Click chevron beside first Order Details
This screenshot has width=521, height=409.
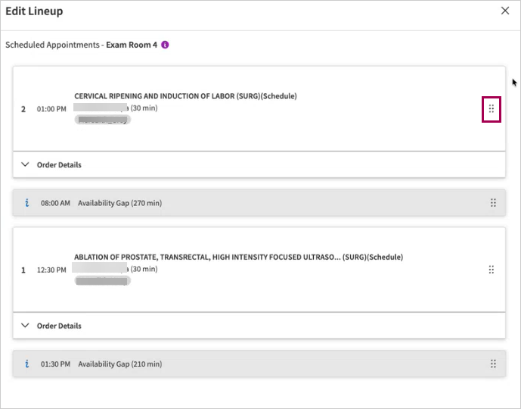coord(25,164)
